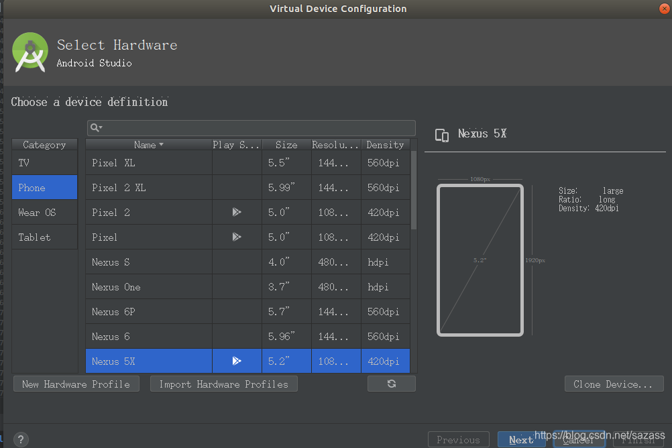This screenshot has height=448, width=672.
Task: Click the Play Store icon in Pixel 2 row
Action: pos(237,212)
